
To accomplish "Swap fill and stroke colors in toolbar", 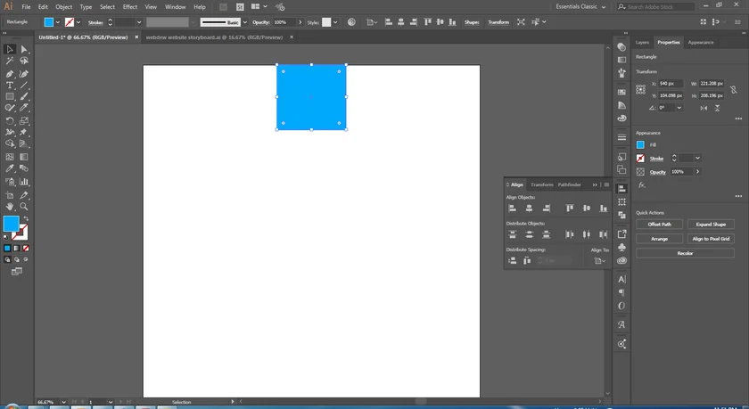I will tap(25, 218).
